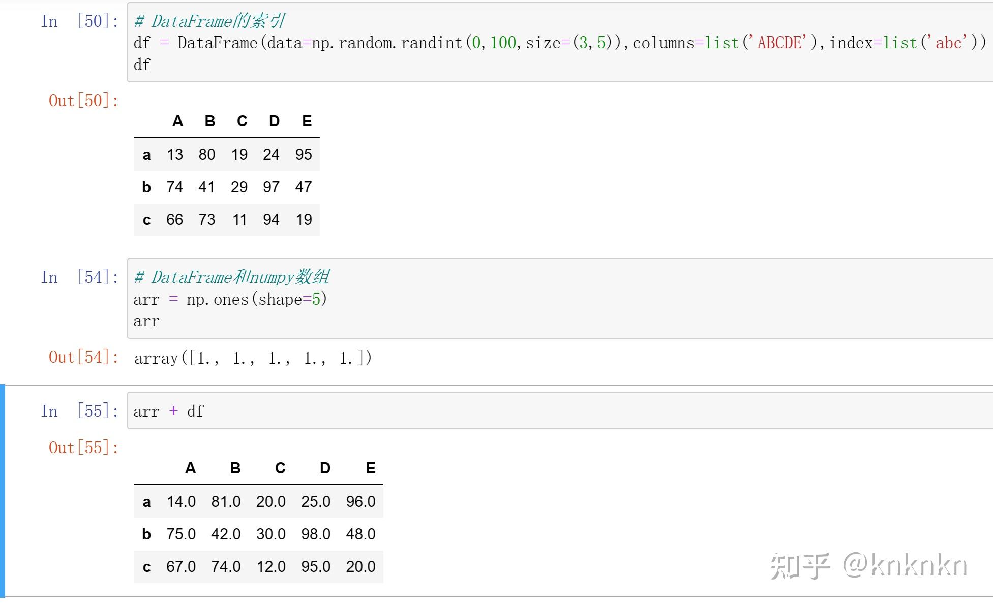Click row label c in Out[55] table
993x605 pixels.
coord(146,566)
